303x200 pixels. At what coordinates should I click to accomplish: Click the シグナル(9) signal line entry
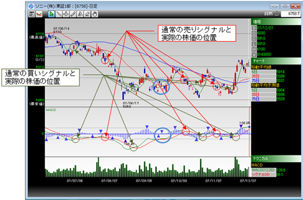(264, 175)
